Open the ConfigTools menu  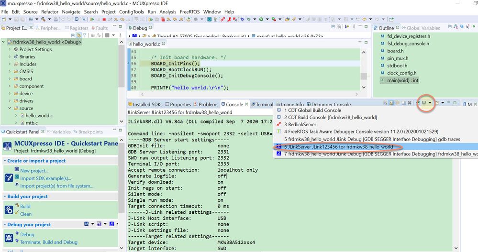point(132,11)
